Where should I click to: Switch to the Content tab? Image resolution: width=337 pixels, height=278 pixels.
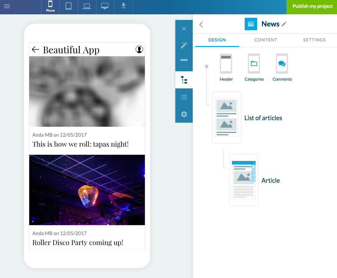pyautogui.click(x=265, y=40)
